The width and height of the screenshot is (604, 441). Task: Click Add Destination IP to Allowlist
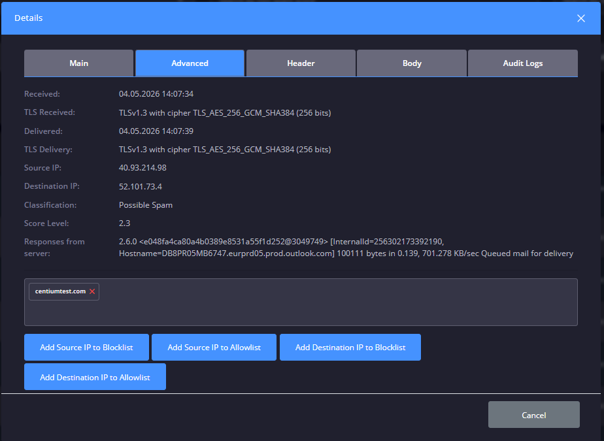(x=95, y=377)
